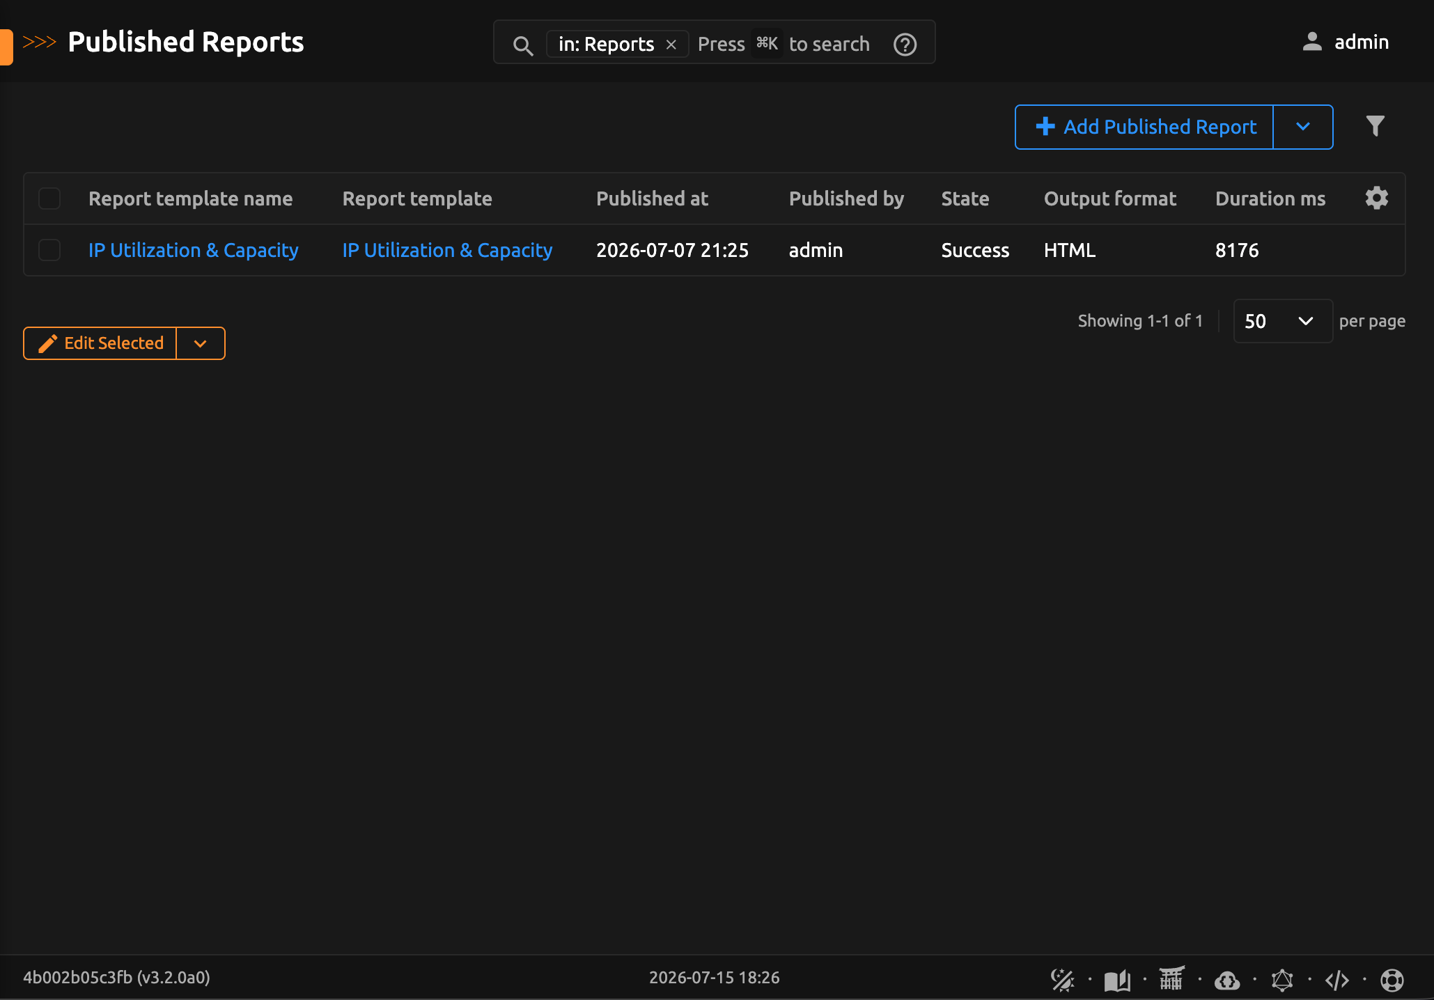Open IP Utilization & Capacity template link
Screen dimensions: 1434x1000
(447, 250)
